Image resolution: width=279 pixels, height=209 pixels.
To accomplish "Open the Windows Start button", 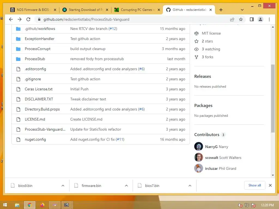I will point(5,205).
